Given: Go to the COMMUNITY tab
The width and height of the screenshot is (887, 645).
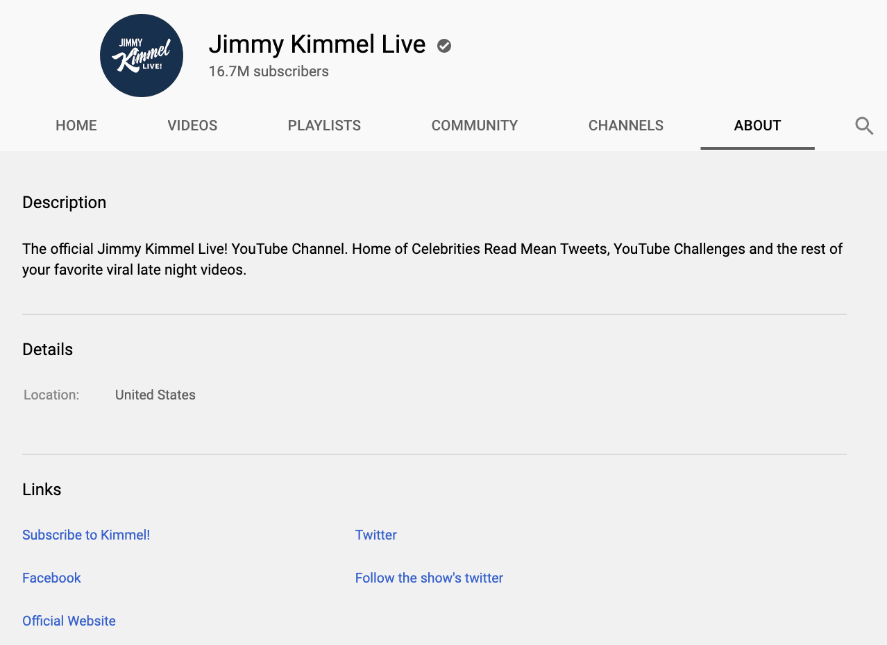Looking at the screenshot, I should pos(475,126).
